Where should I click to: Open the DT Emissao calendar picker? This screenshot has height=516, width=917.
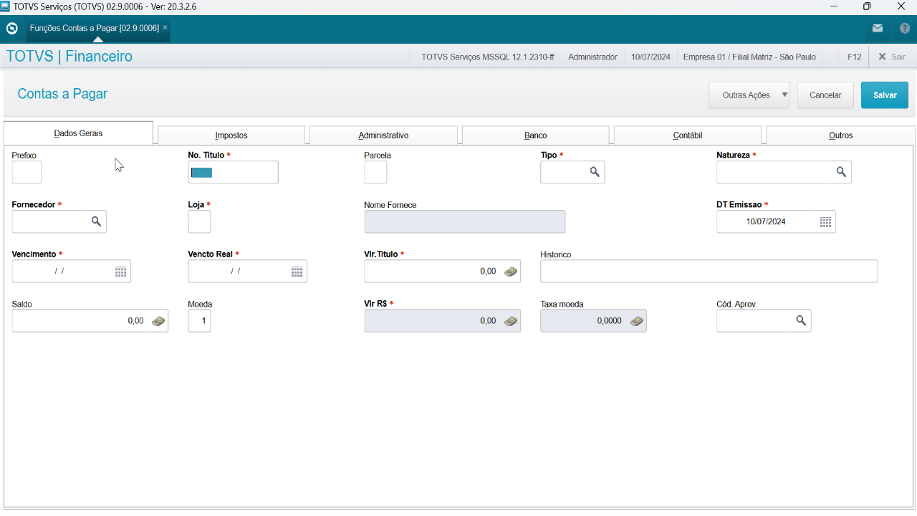[825, 222]
